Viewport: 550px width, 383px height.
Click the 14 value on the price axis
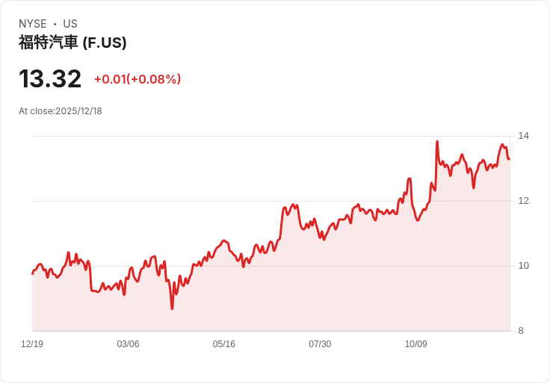[x=524, y=136]
